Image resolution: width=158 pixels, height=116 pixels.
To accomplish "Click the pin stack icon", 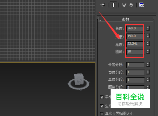I will [x=103, y=5].
